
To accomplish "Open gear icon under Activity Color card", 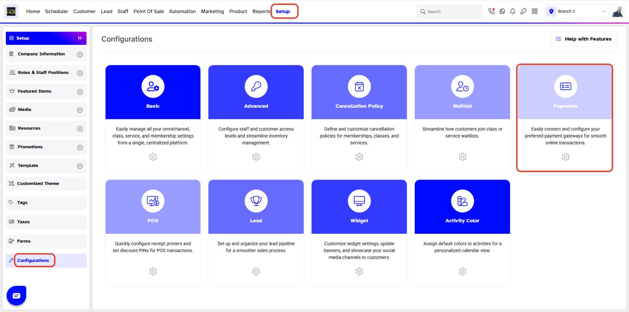I will (x=462, y=272).
